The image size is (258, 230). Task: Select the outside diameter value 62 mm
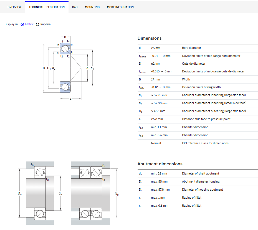tap(156, 64)
